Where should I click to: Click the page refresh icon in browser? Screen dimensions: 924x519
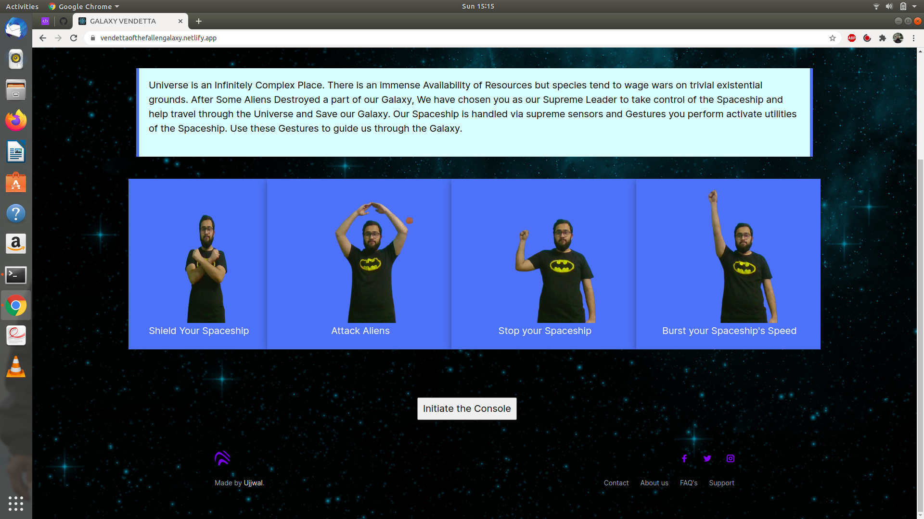click(x=74, y=38)
